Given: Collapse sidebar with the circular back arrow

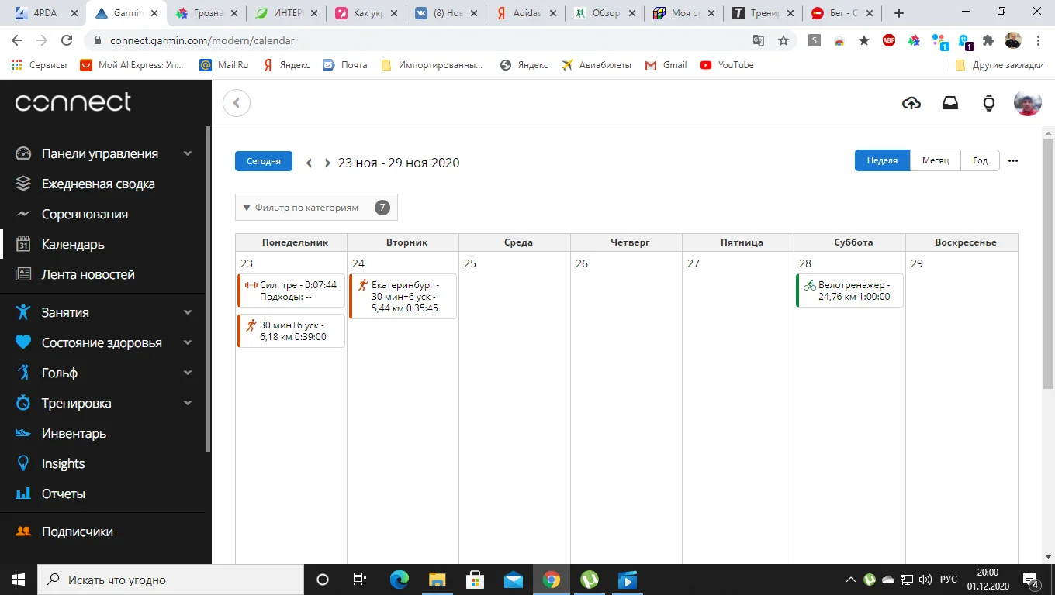Looking at the screenshot, I should coord(237,103).
